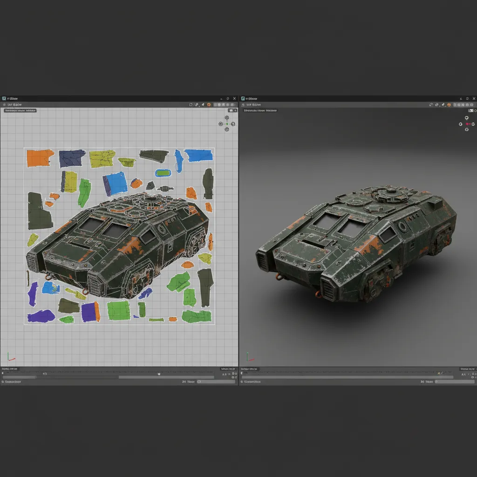Open the 3D viewport editor type icon
Screen dimensions: 477x477
tap(243, 105)
